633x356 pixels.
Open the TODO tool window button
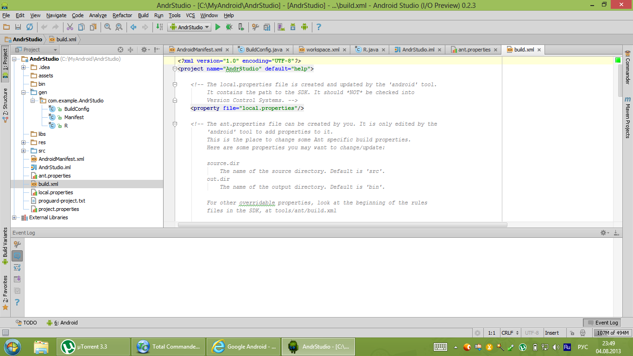(x=26, y=323)
